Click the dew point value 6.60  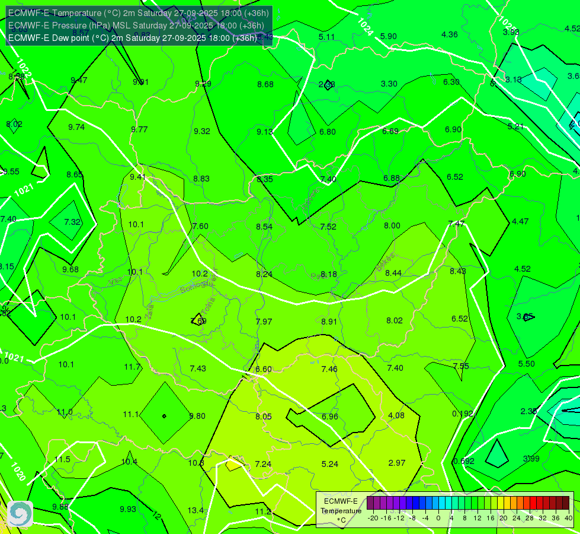(x=264, y=370)
